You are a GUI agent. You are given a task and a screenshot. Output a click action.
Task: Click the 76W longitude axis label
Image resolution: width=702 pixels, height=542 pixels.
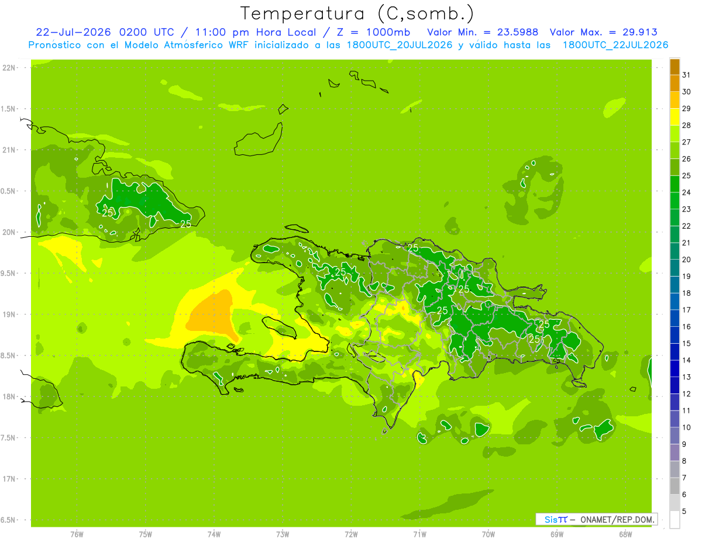click(77, 534)
